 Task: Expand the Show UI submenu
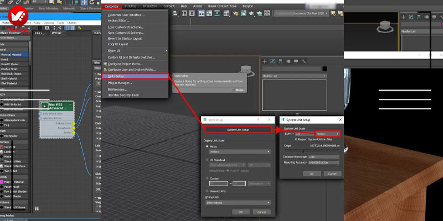(x=135, y=51)
